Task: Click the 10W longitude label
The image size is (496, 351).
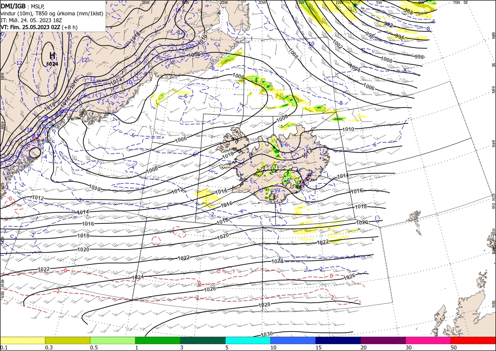Action: (x=339, y=2)
